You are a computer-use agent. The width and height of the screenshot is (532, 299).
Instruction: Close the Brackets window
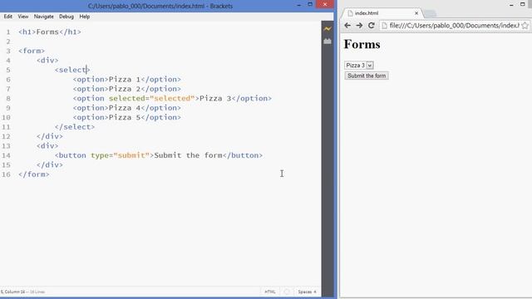[x=325, y=4]
